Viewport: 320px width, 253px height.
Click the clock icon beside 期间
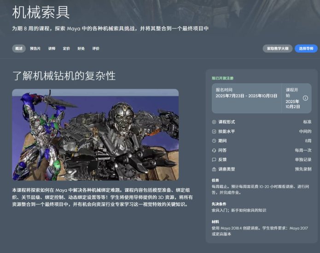pyautogui.click(x=214, y=141)
